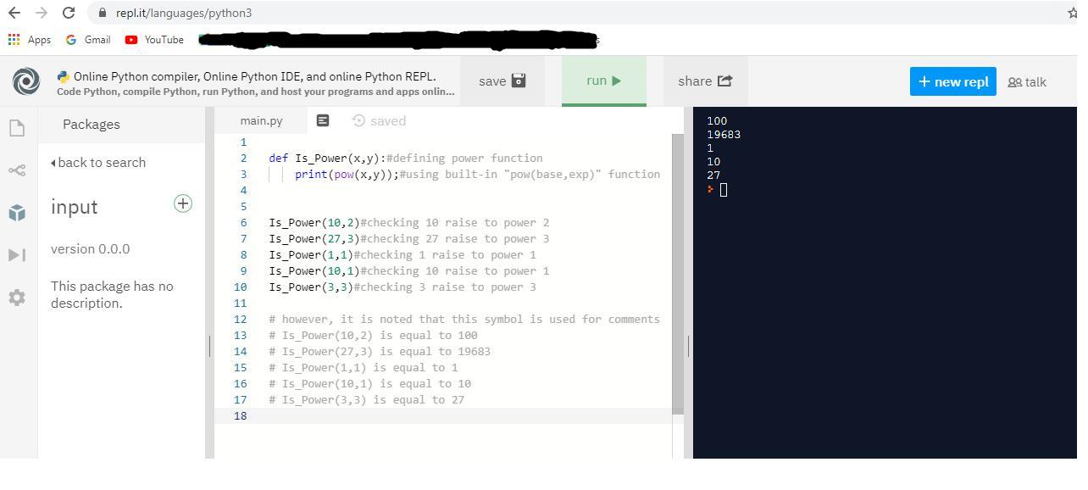
Task: Open the YouTube bookmark
Action: 154,40
